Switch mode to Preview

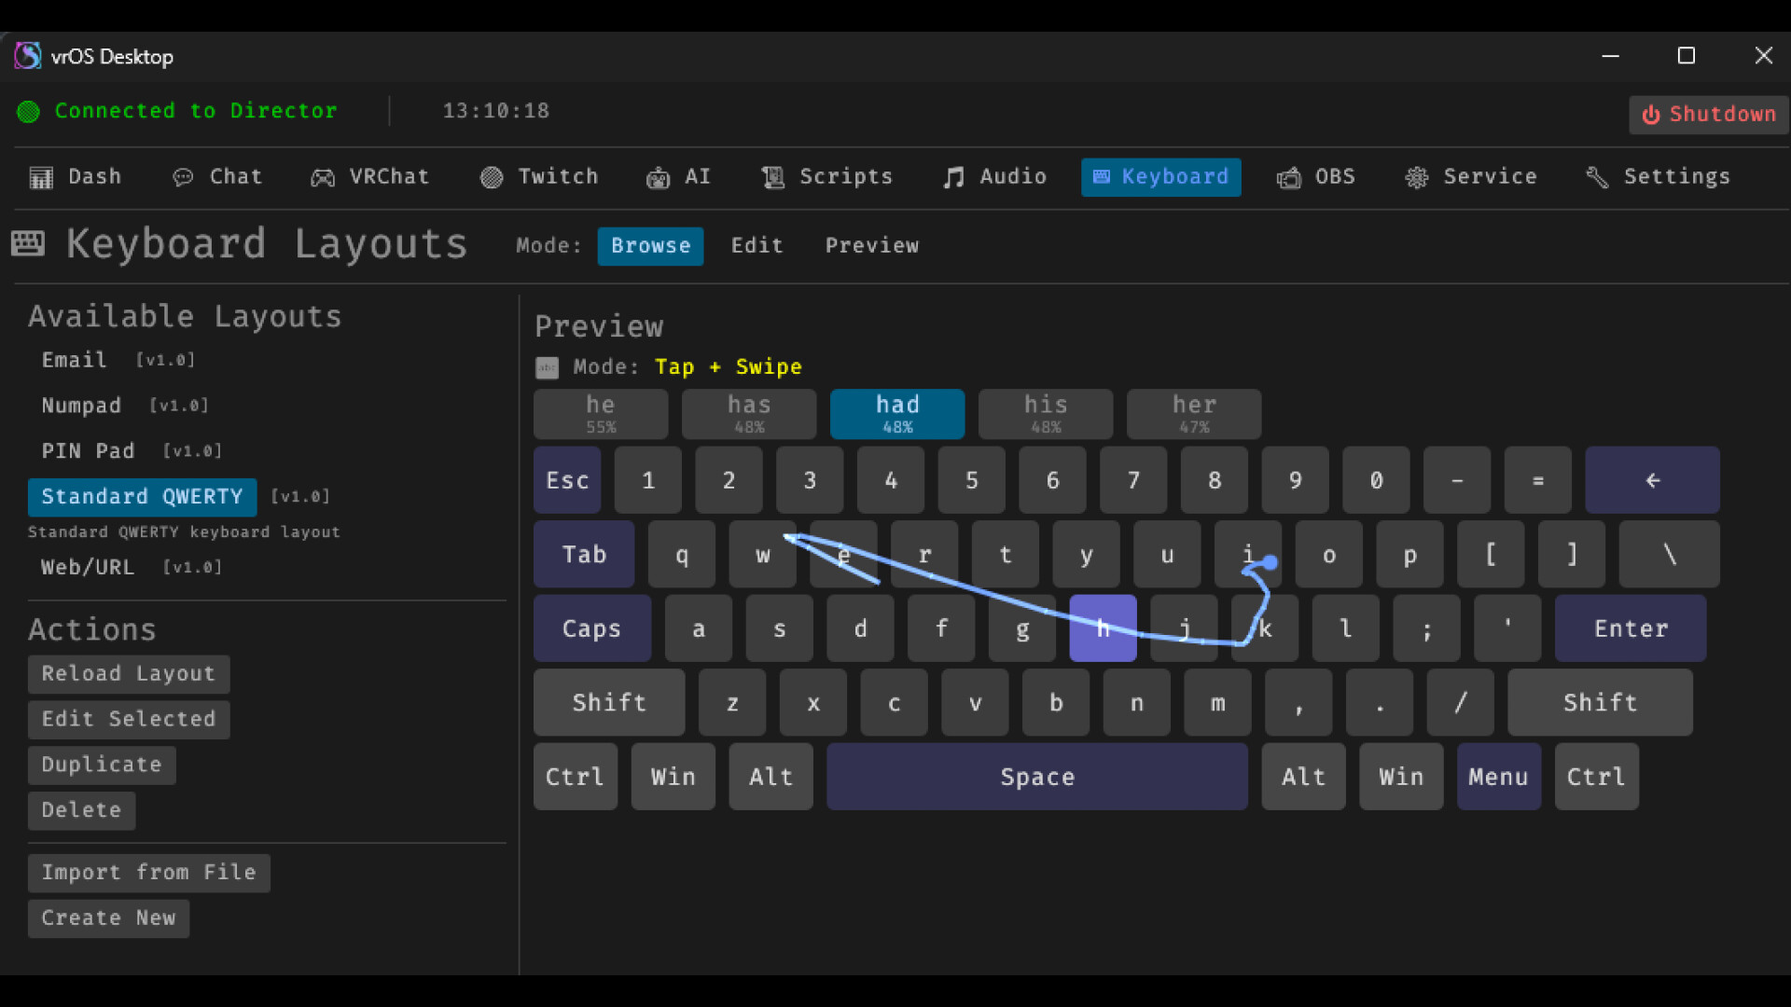click(x=871, y=245)
